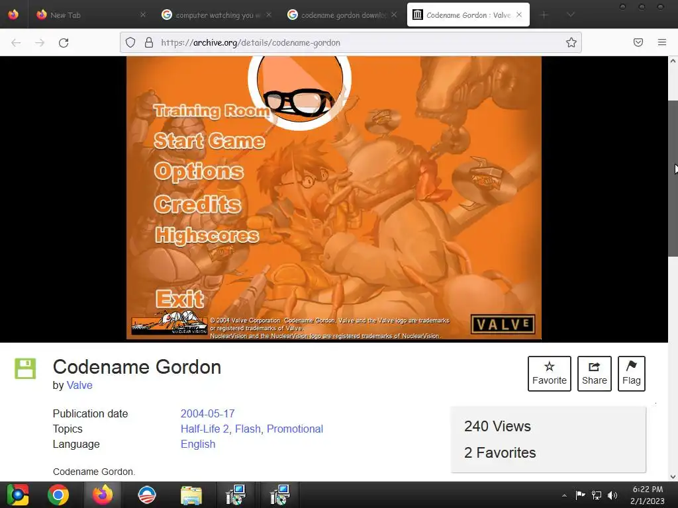Image resolution: width=678 pixels, height=508 pixels.
Task: View Highscores in the game menu
Action: pyautogui.click(x=207, y=236)
